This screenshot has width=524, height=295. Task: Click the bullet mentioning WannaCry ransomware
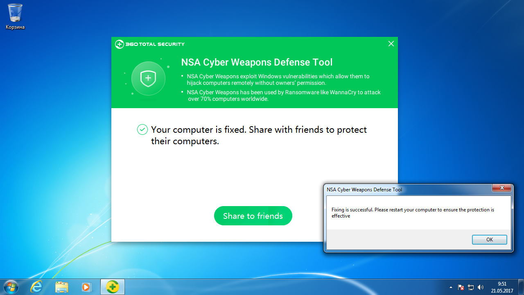[x=281, y=95]
